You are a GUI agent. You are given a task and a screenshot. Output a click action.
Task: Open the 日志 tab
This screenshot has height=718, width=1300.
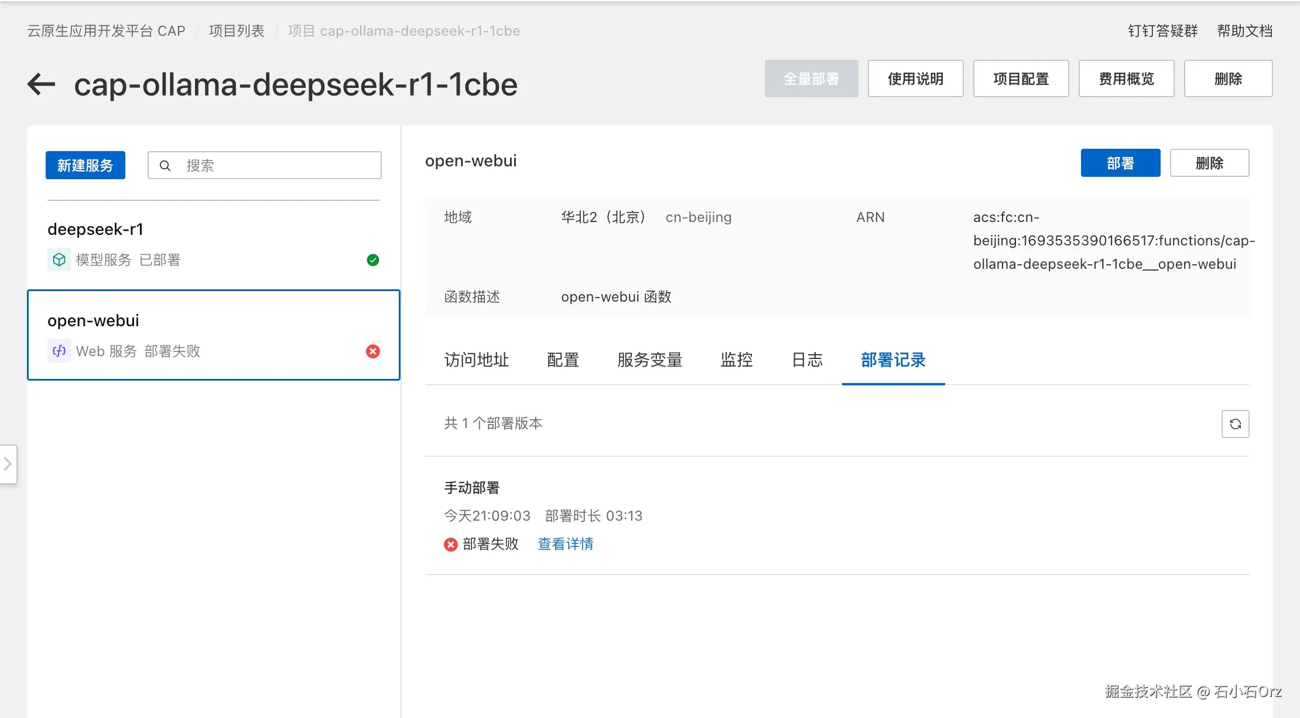click(x=807, y=360)
